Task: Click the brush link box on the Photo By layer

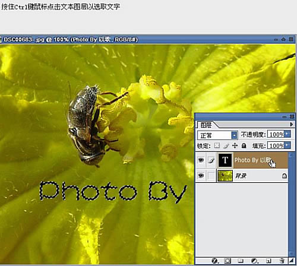Action: pyautogui.click(x=211, y=160)
